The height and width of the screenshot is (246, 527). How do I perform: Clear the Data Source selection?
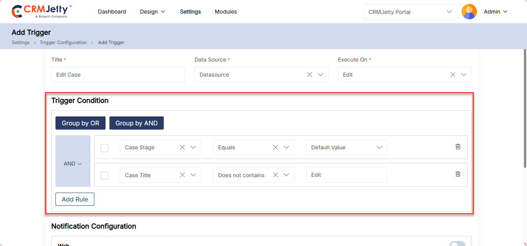click(x=310, y=75)
